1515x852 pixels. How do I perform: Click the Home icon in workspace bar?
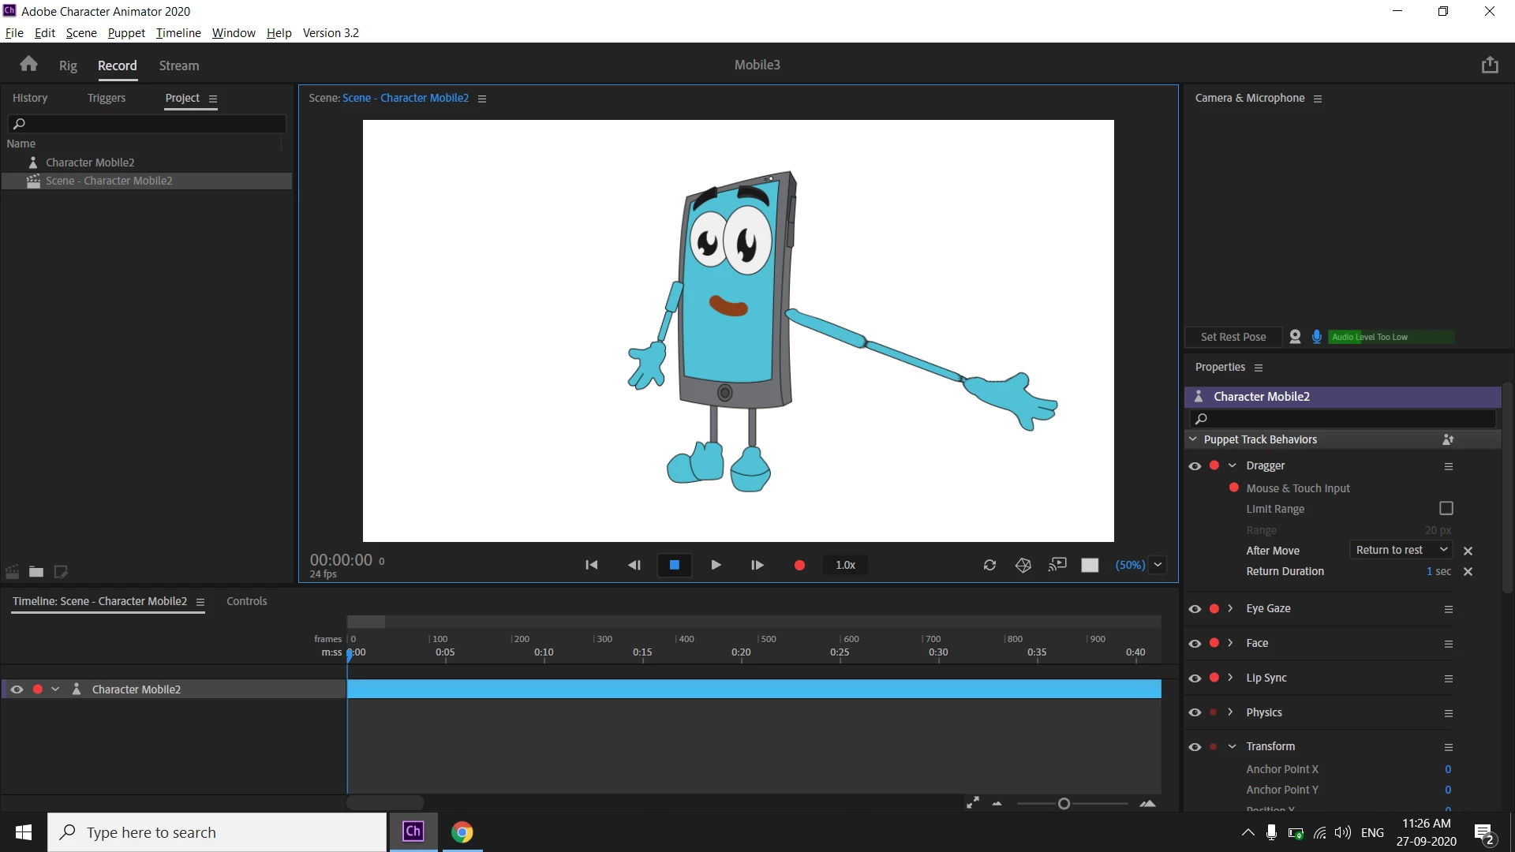coord(29,65)
